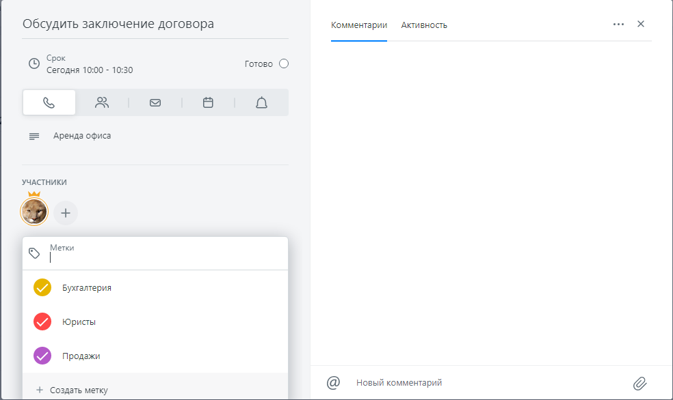Switch to the Комментарии tab
673x400 pixels.
coord(359,25)
